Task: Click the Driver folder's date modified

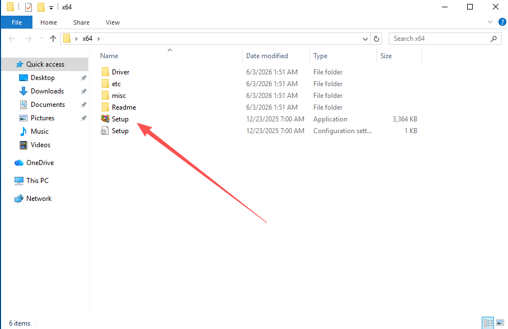Action: [271, 72]
